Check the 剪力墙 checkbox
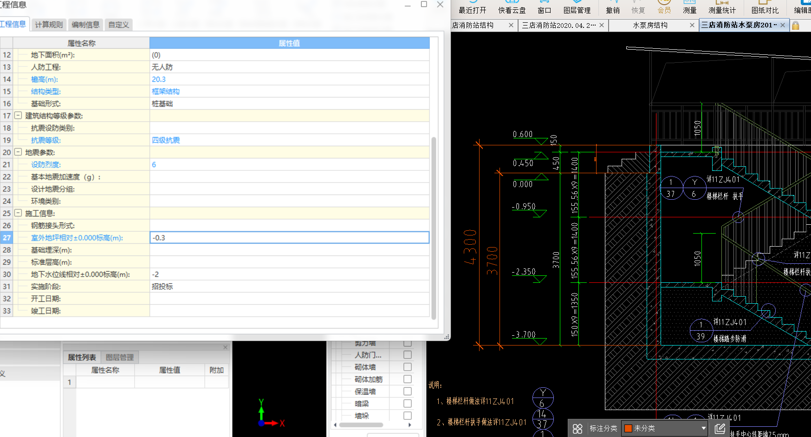Screen dimensions: 811x437 point(408,343)
